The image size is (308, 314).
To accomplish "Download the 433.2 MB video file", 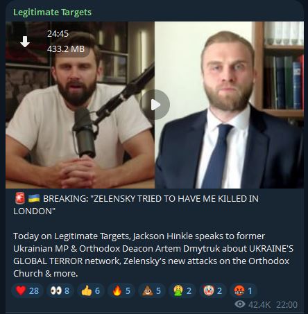I will pyautogui.click(x=25, y=42).
